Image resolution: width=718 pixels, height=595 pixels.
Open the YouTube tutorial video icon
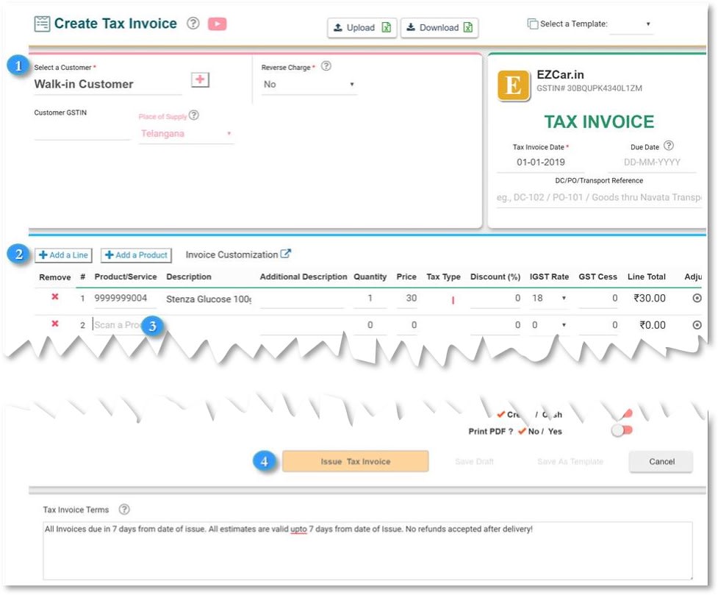[x=217, y=24]
